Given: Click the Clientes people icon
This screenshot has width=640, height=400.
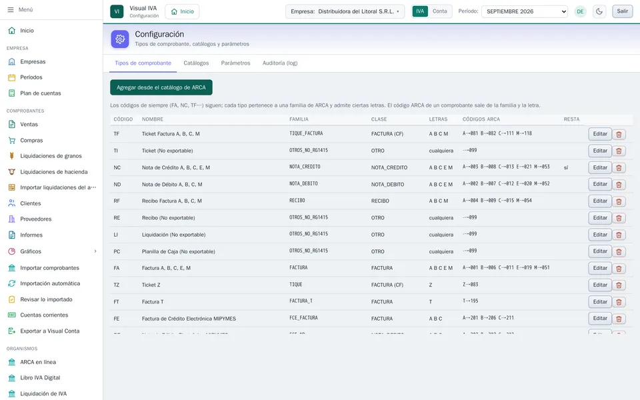Looking at the screenshot, I should pyautogui.click(x=12, y=203).
